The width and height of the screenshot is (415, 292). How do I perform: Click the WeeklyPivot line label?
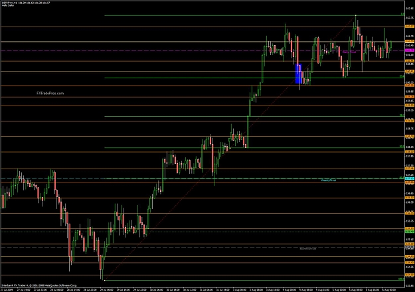tap(329, 181)
